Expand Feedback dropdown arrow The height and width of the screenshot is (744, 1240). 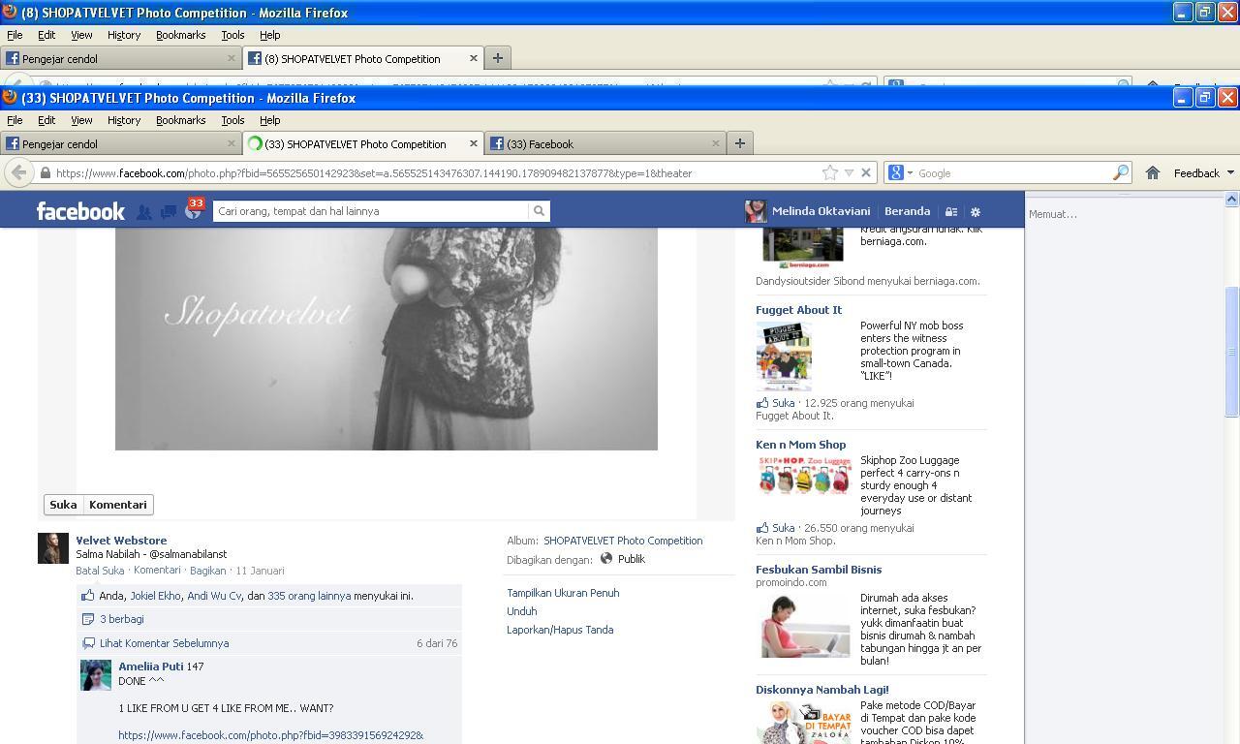click(x=1230, y=172)
